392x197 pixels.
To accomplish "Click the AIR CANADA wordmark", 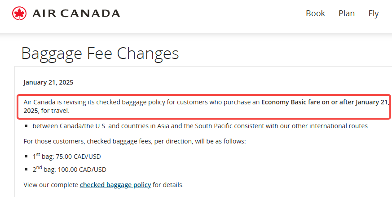I will [76, 13].
